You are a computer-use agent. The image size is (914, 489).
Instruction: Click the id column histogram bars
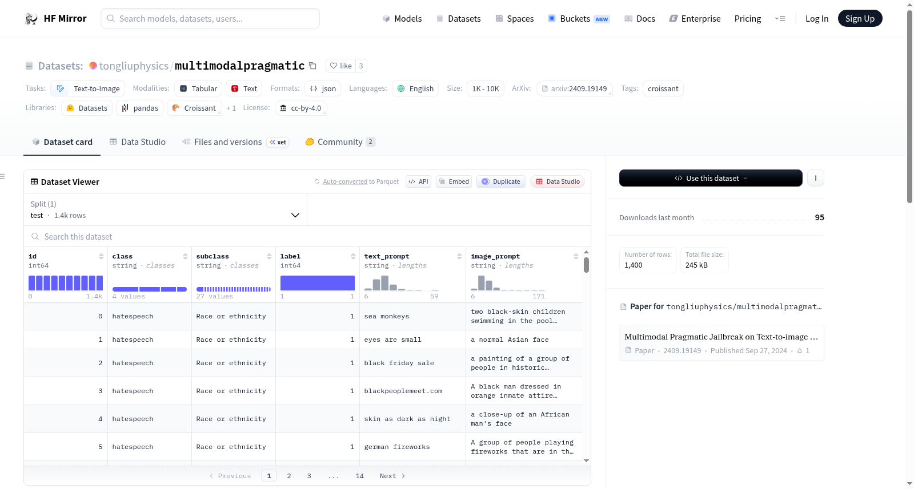point(66,283)
